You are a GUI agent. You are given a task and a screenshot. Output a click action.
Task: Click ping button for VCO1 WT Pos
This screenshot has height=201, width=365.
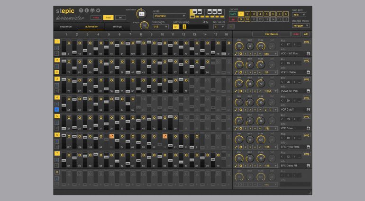[x=307, y=42]
